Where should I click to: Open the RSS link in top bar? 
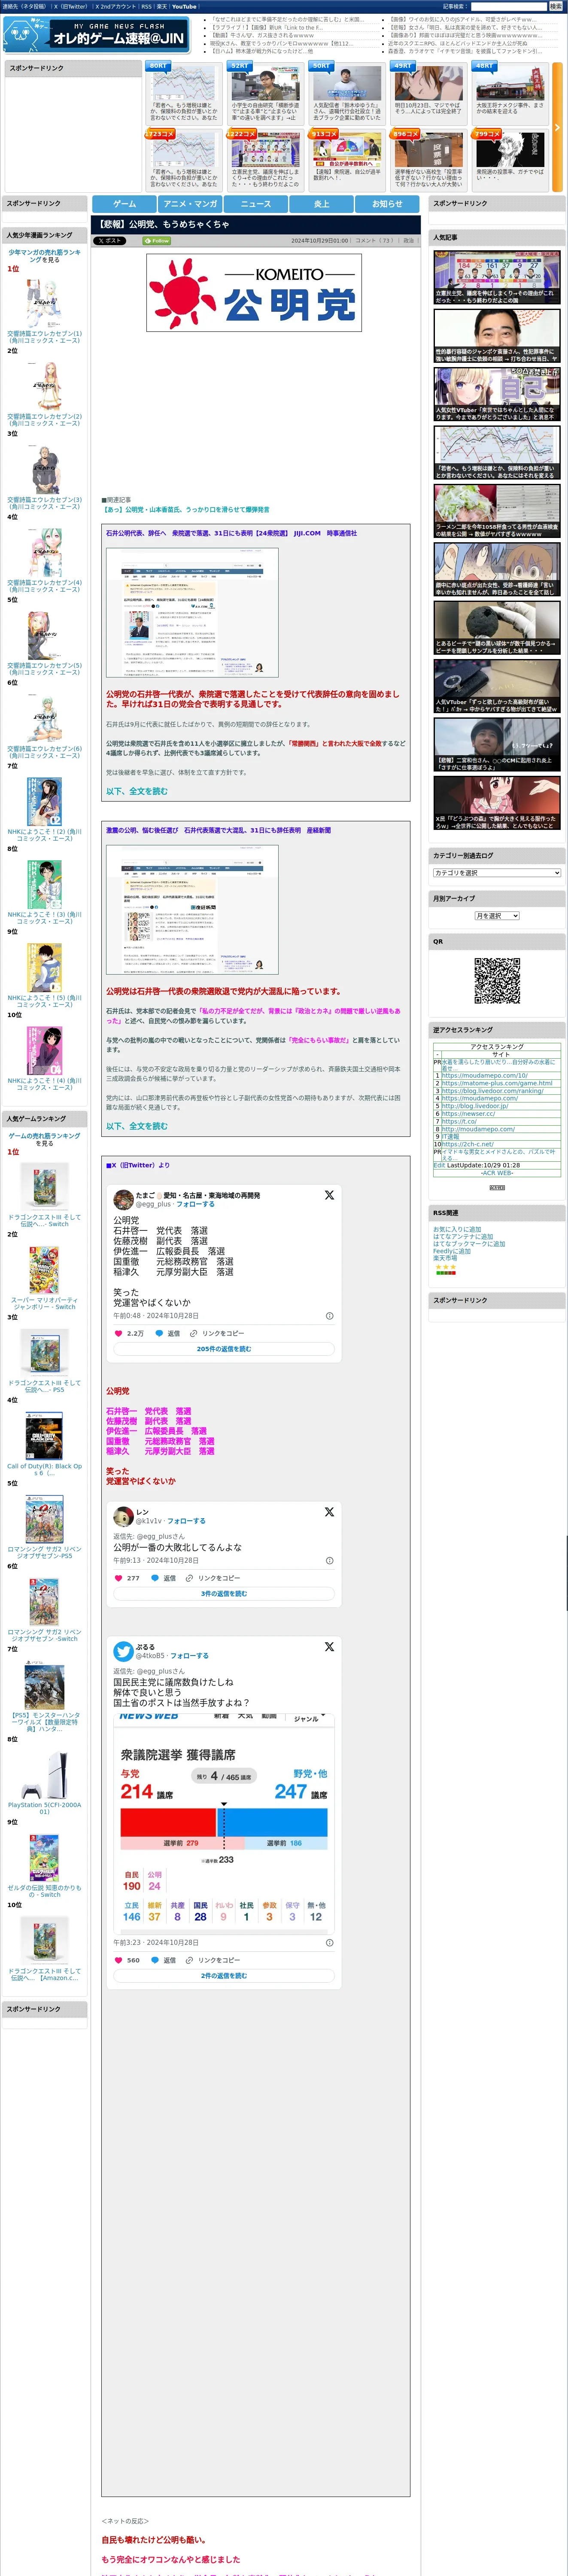[146, 6]
